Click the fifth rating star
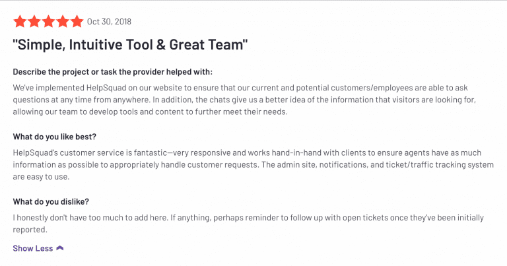Screen dimensions: 507x266 [77, 22]
